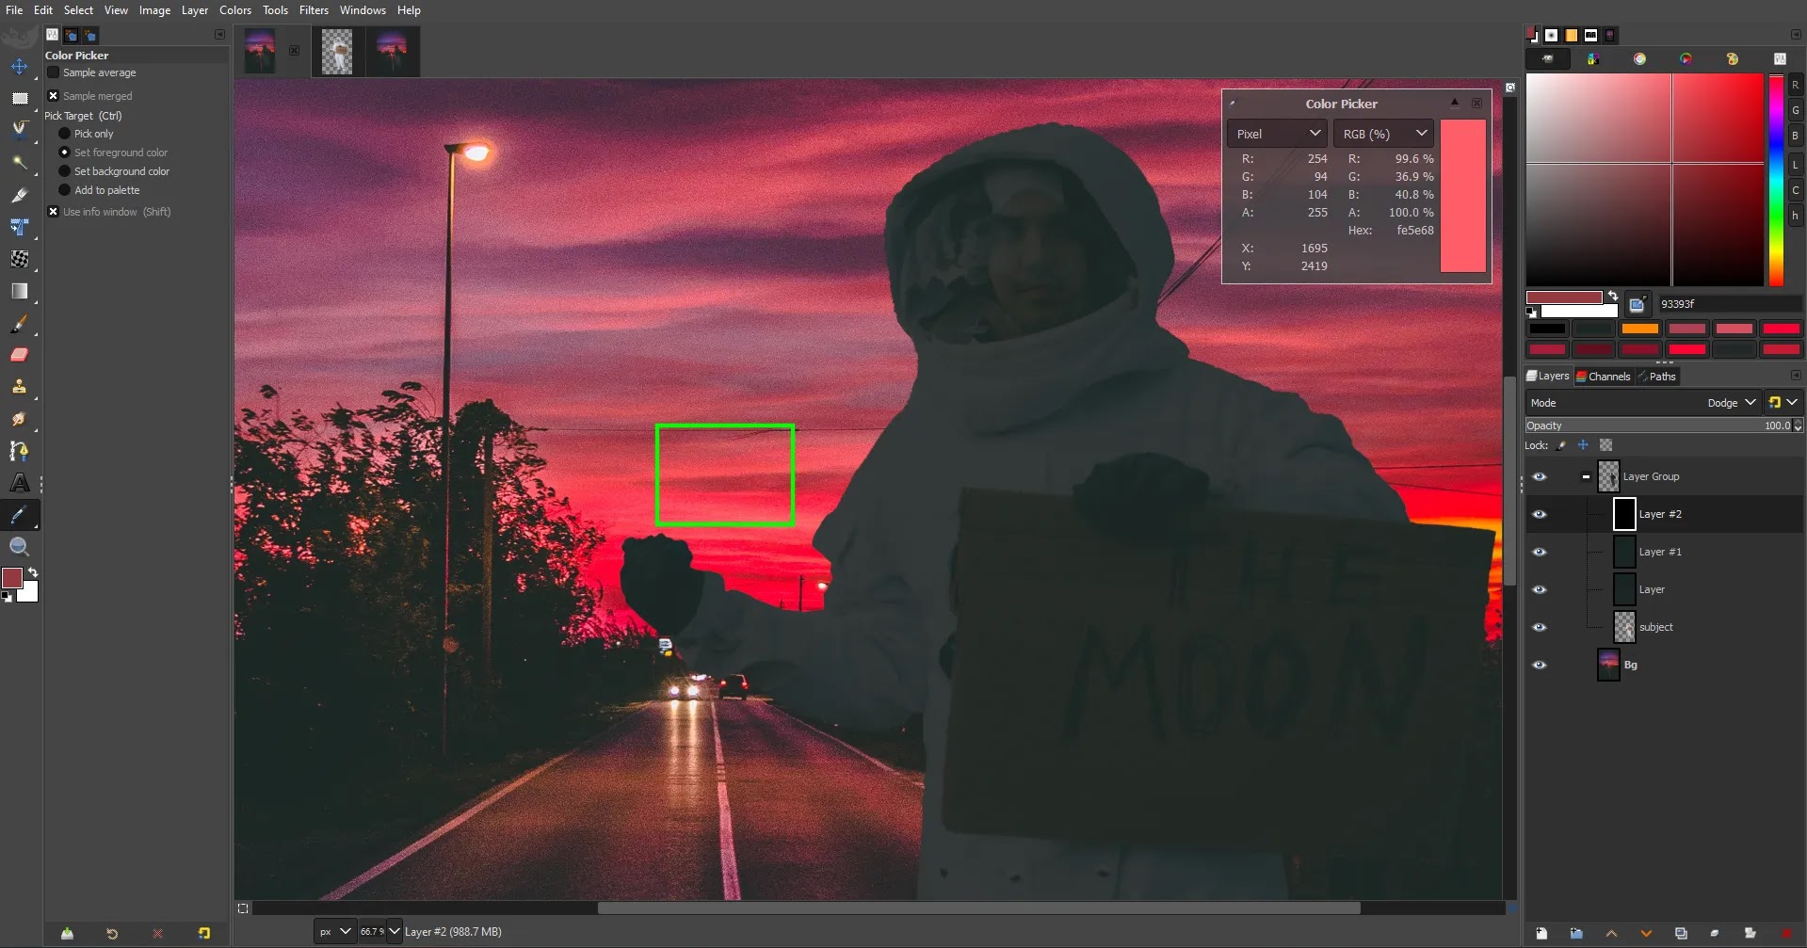Open the Colors menu
The height and width of the screenshot is (948, 1807).
(x=235, y=10)
